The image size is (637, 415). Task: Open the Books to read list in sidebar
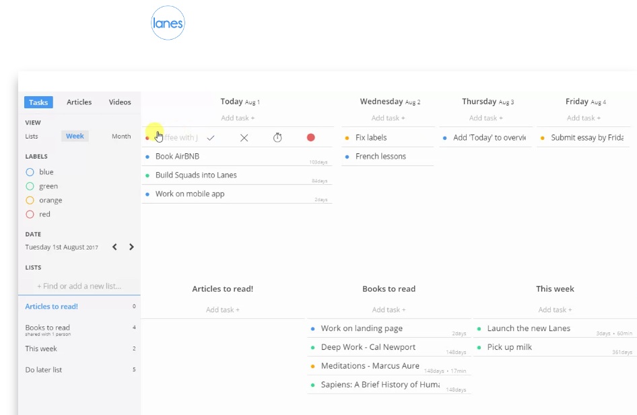tap(47, 328)
